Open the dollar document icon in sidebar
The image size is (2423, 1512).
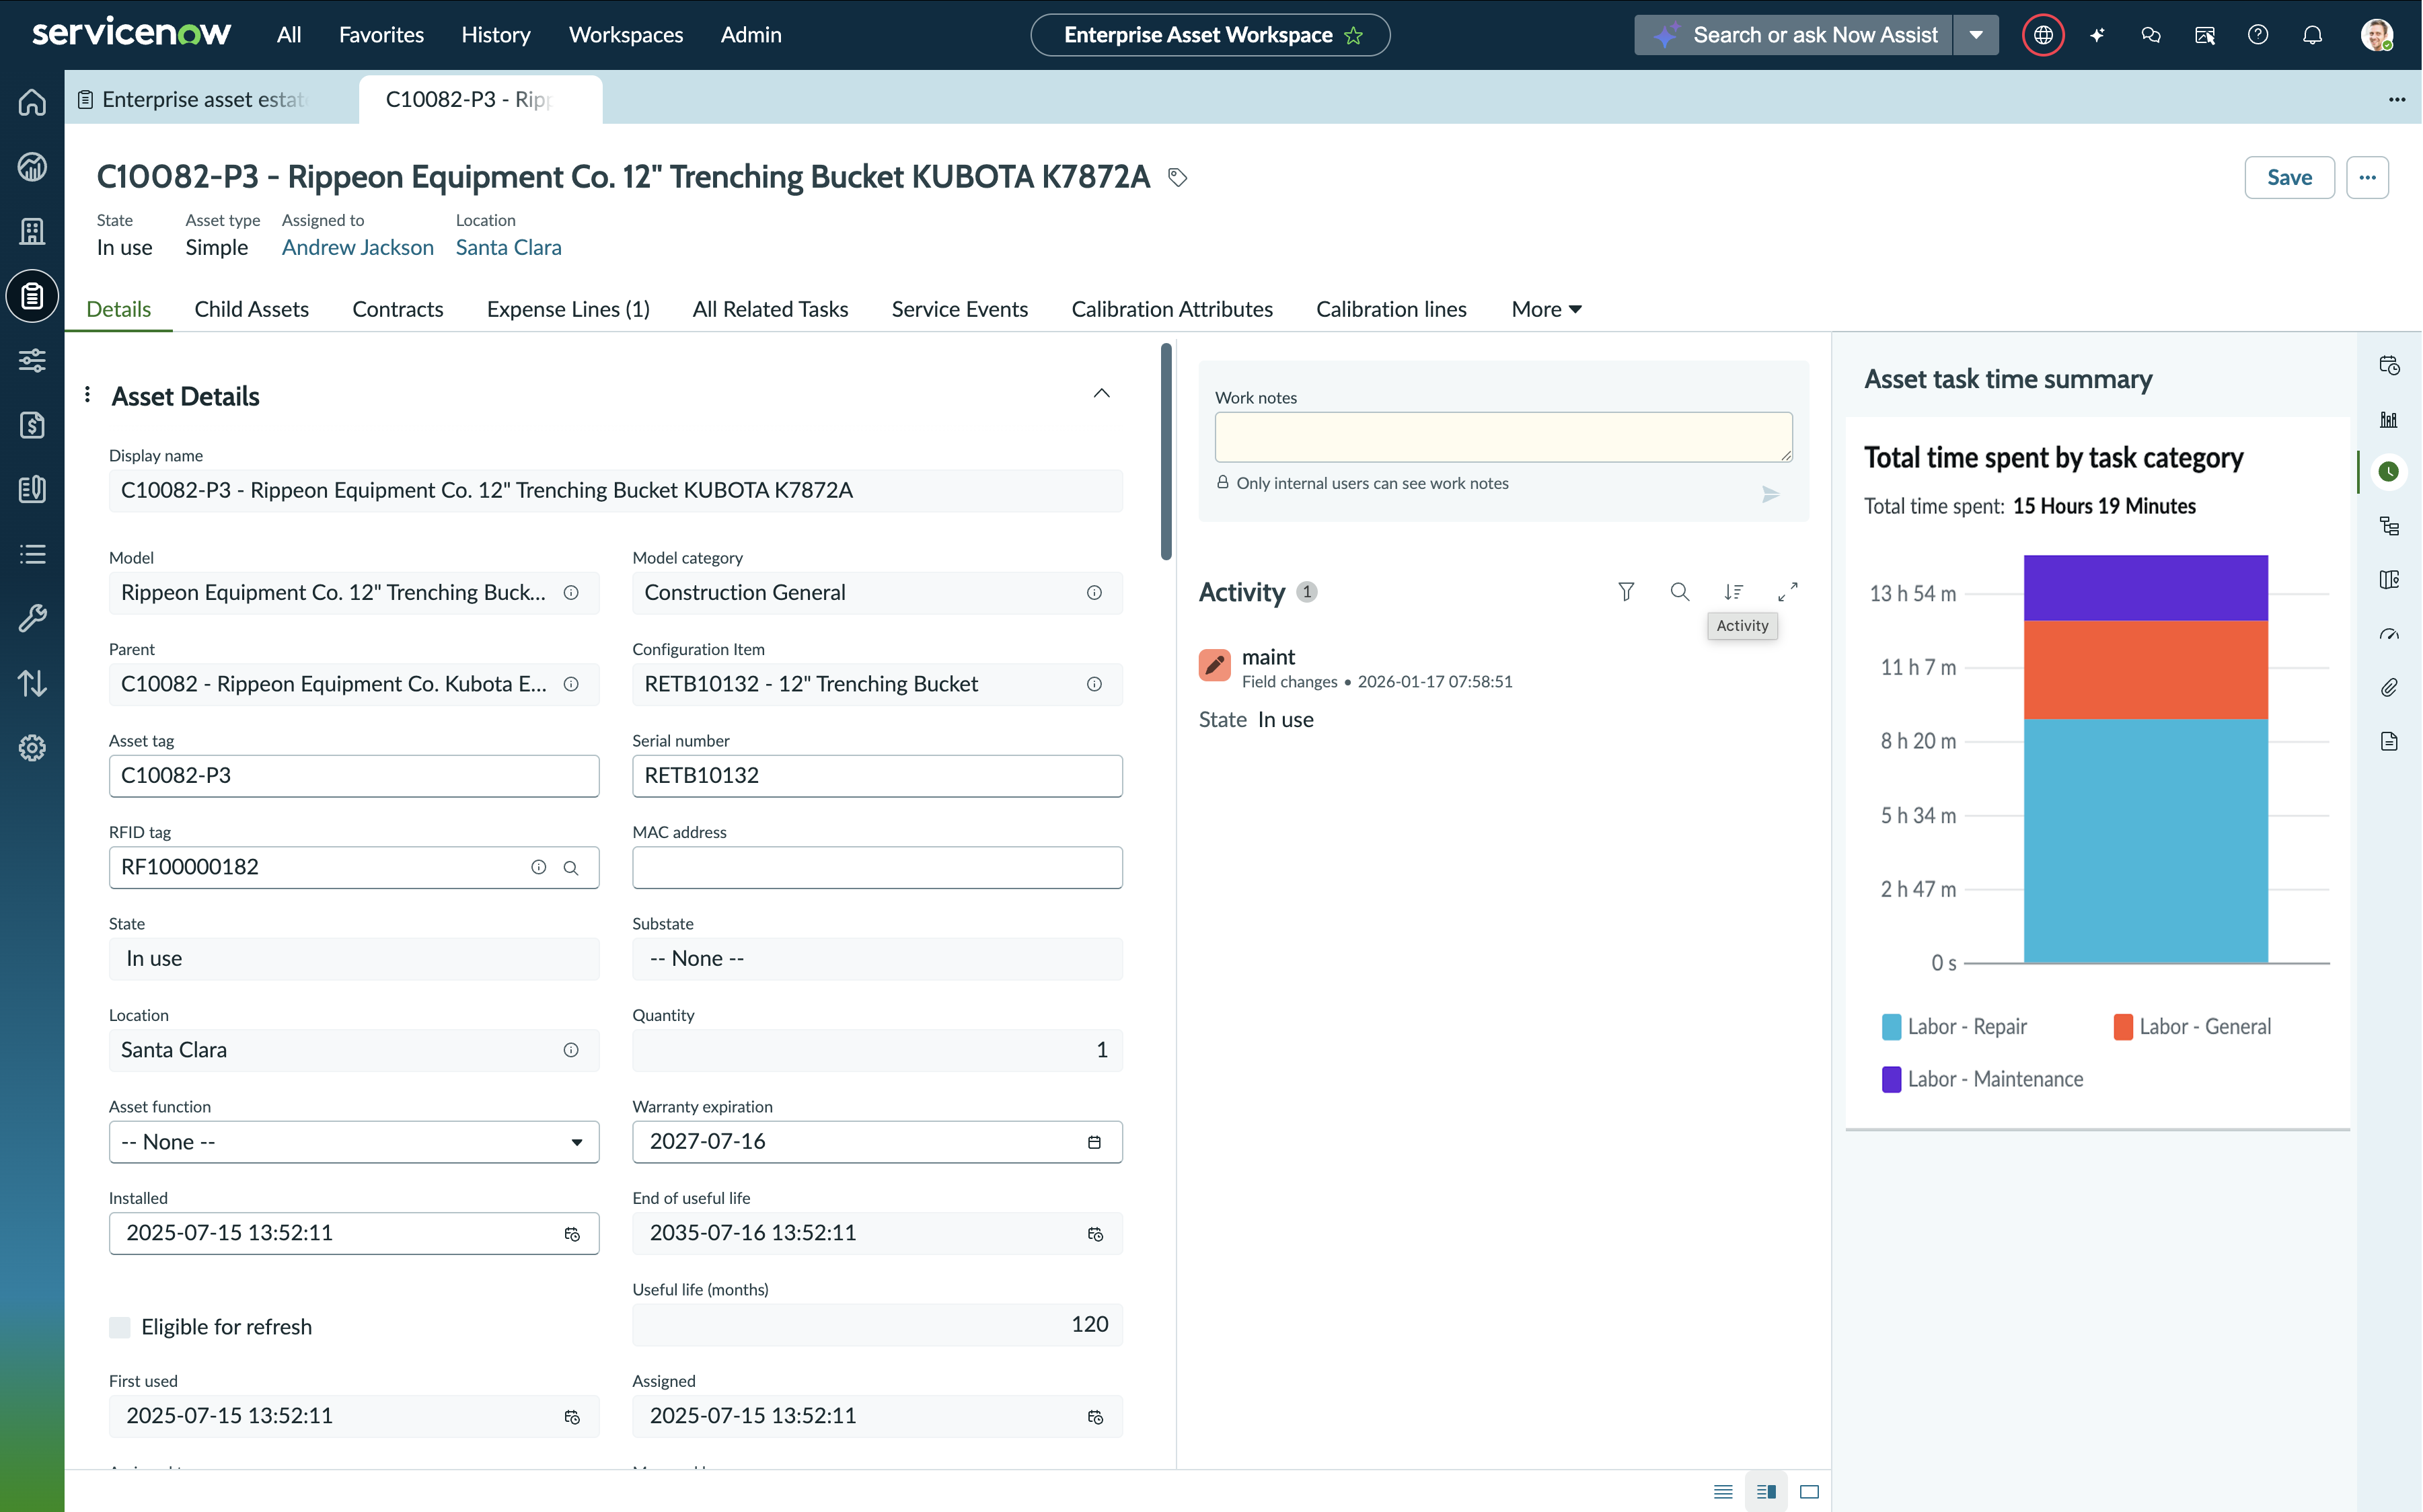[32, 425]
